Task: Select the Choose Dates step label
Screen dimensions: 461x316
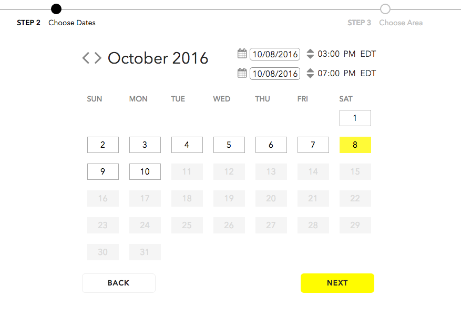Action: (x=72, y=23)
